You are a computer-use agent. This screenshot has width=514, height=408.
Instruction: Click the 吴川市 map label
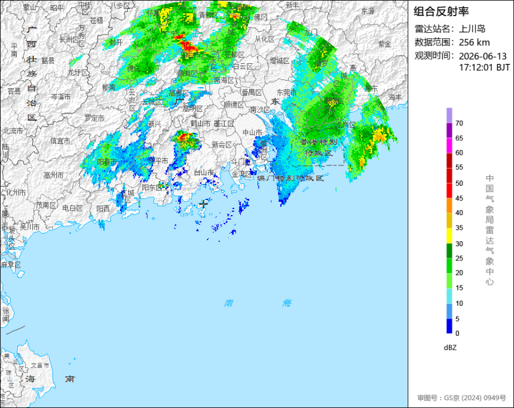tap(29, 226)
